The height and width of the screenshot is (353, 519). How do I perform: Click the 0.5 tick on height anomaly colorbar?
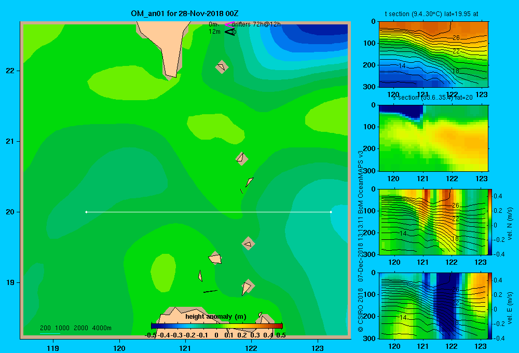pos(281,335)
